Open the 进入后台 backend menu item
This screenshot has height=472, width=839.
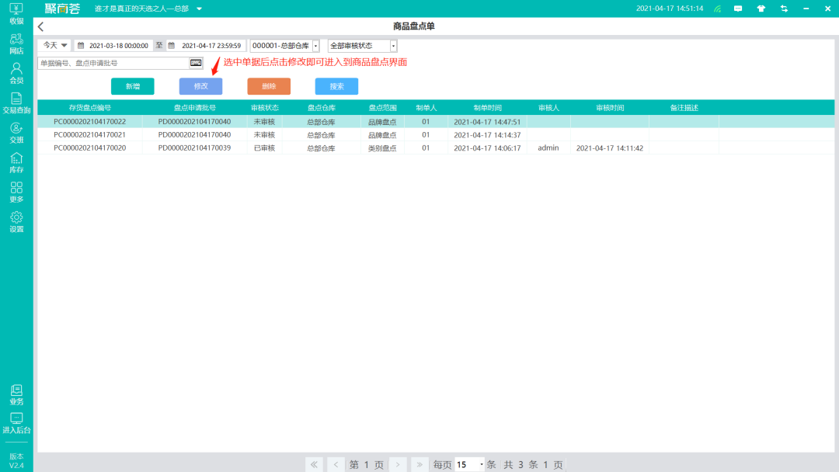[16, 422]
